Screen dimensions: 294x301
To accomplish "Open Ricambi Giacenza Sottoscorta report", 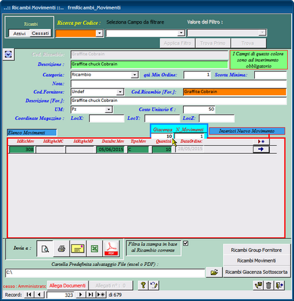I will point(256,272).
